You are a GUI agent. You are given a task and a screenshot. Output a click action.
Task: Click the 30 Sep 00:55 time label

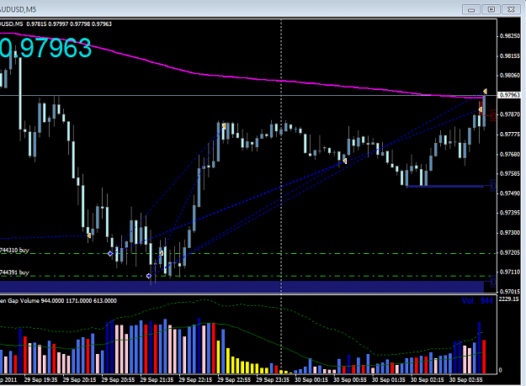point(350,380)
